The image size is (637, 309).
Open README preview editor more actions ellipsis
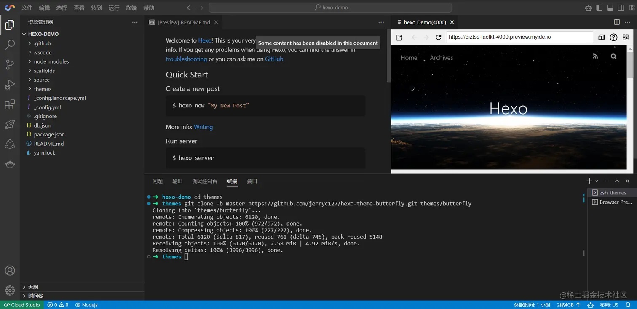pyautogui.click(x=381, y=22)
